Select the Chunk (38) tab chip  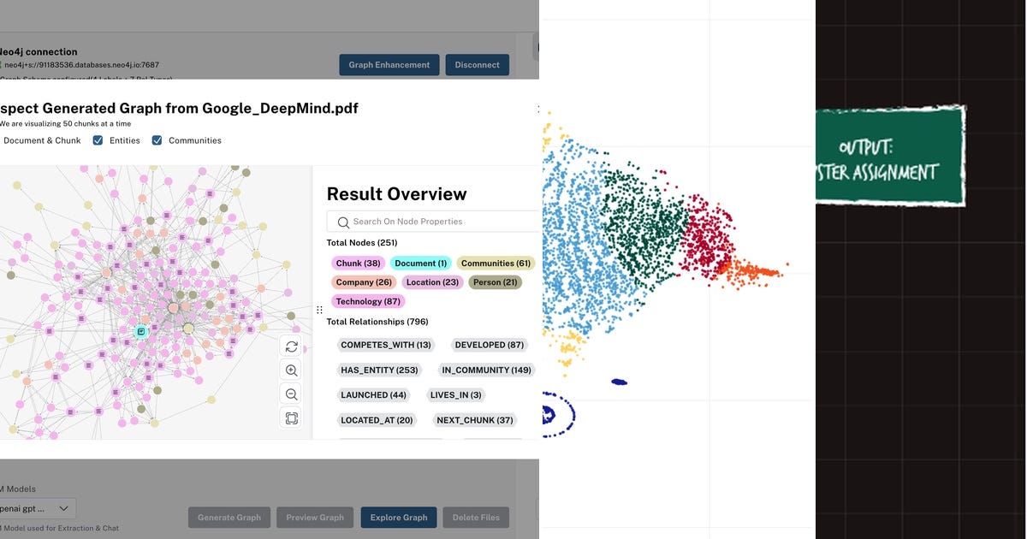tap(357, 263)
